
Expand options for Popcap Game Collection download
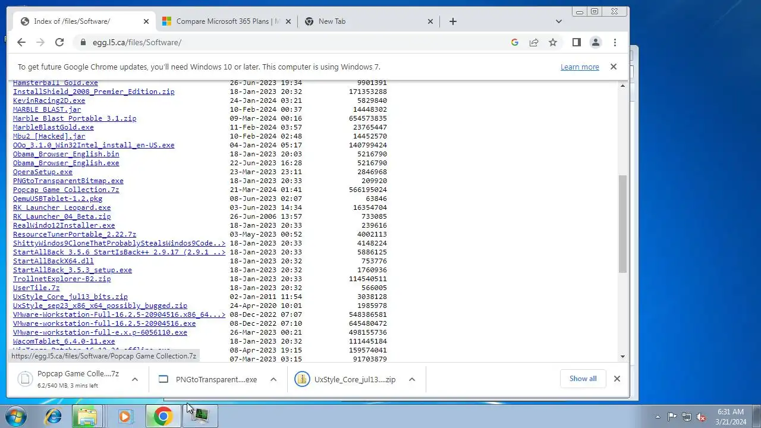click(135, 379)
